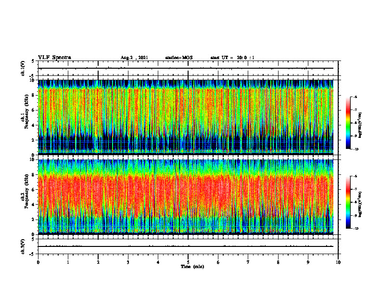The height and width of the screenshot is (294, 381).
Task: Click the '-8' label on ch.1 colorbar
Action: click(x=356, y=123)
